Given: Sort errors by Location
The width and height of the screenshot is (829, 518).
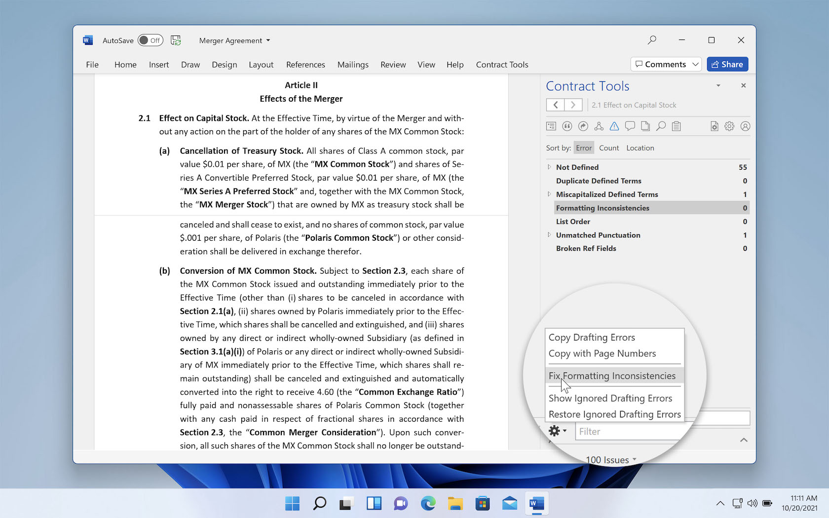Looking at the screenshot, I should point(640,148).
